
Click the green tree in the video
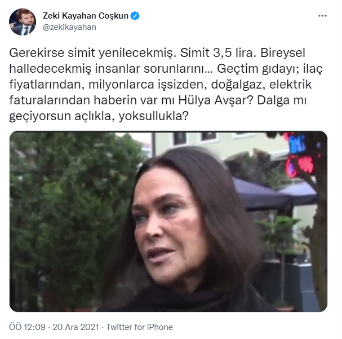pos(72,218)
